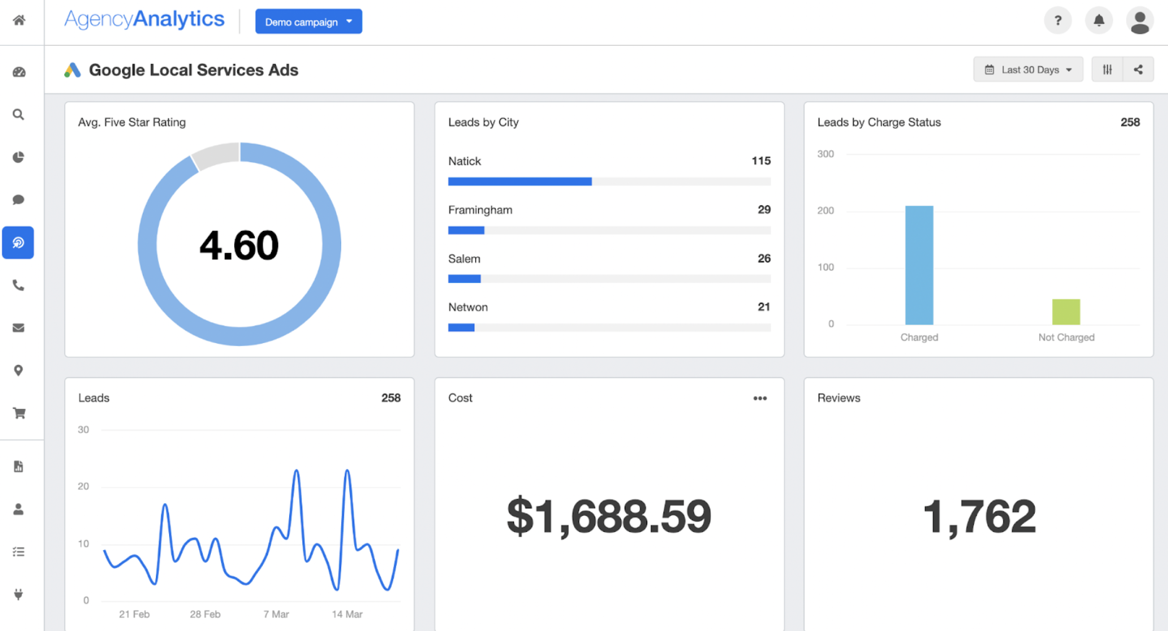Open the Last 30 Days date range picker

[1028, 69]
